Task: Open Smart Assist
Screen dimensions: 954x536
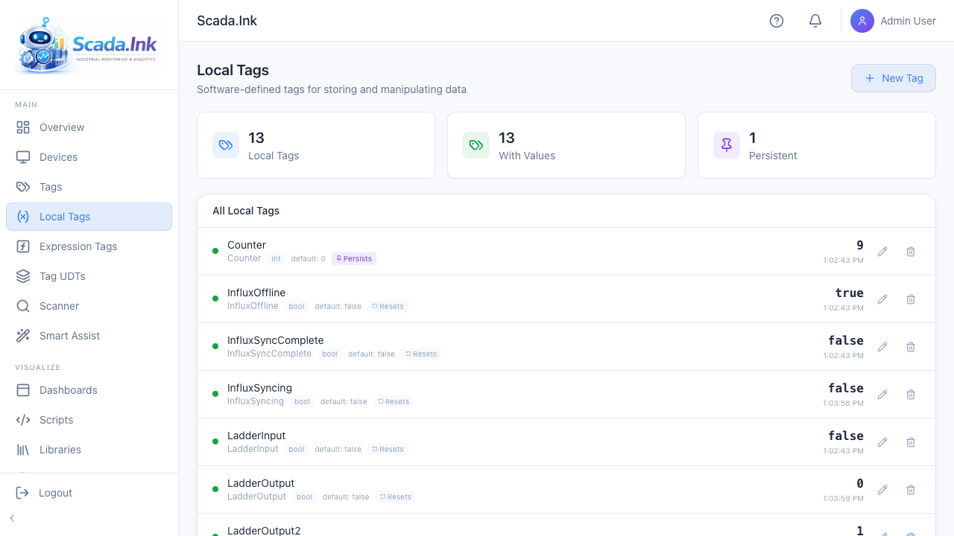Action: click(89, 336)
